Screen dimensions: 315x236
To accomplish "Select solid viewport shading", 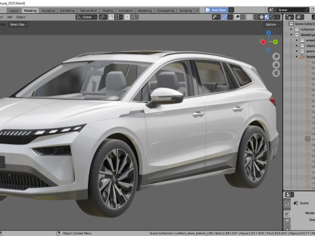I will click(x=261, y=17).
